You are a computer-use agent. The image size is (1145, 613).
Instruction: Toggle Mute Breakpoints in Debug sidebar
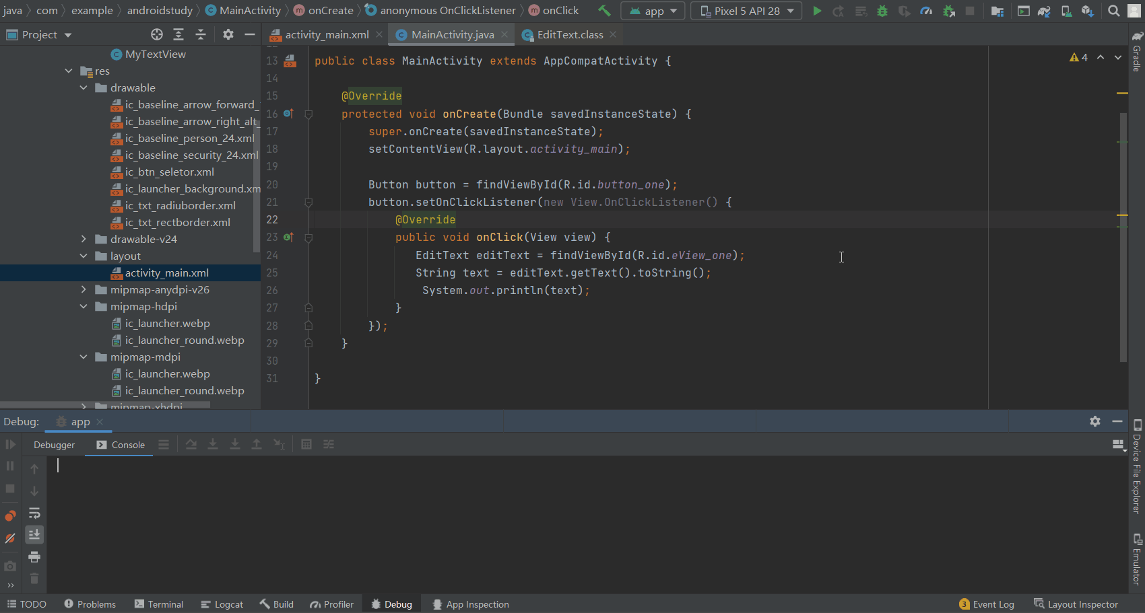pyautogui.click(x=10, y=538)
